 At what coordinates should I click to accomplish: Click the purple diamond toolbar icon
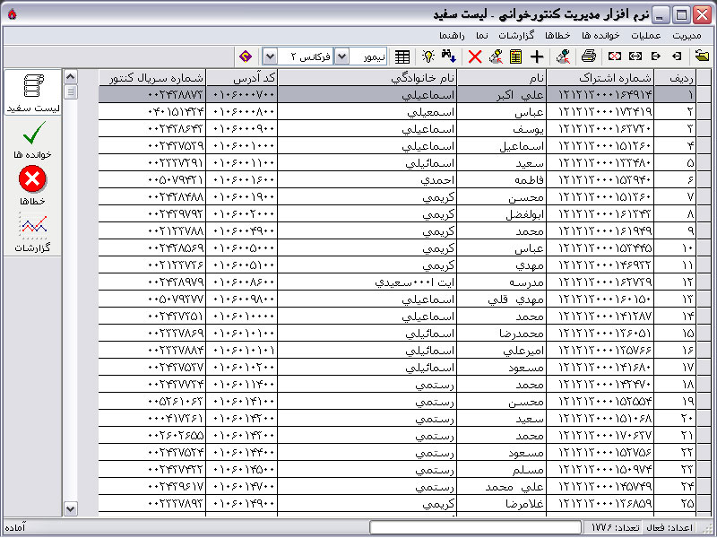tap(246, 56)
